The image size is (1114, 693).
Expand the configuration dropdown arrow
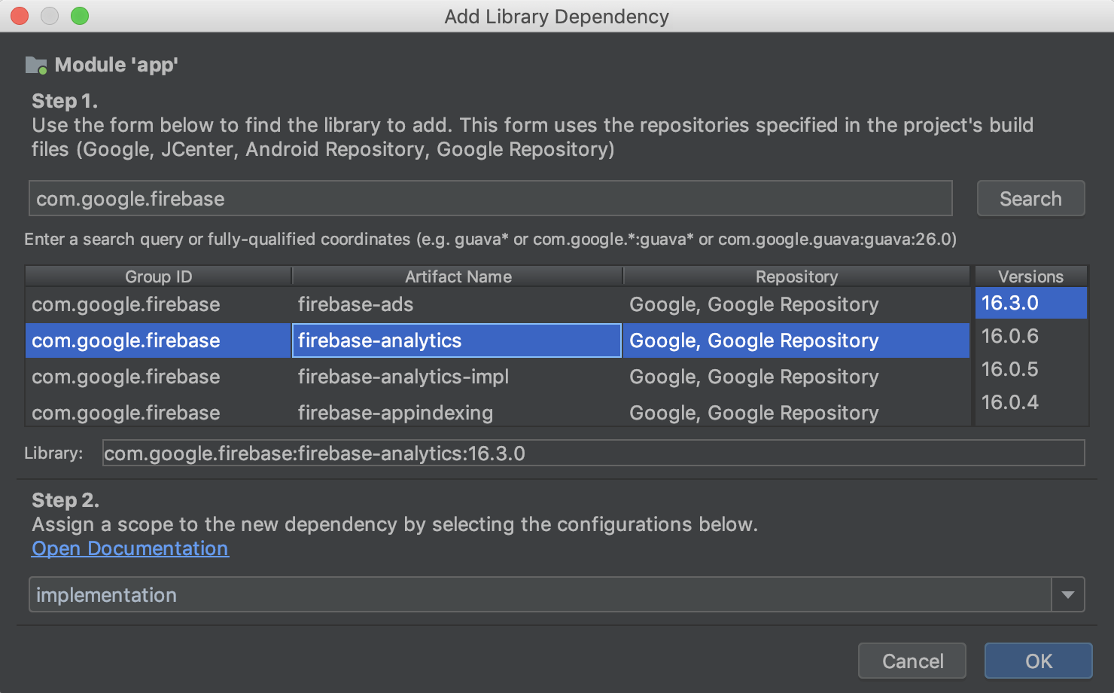point(1067,595)
